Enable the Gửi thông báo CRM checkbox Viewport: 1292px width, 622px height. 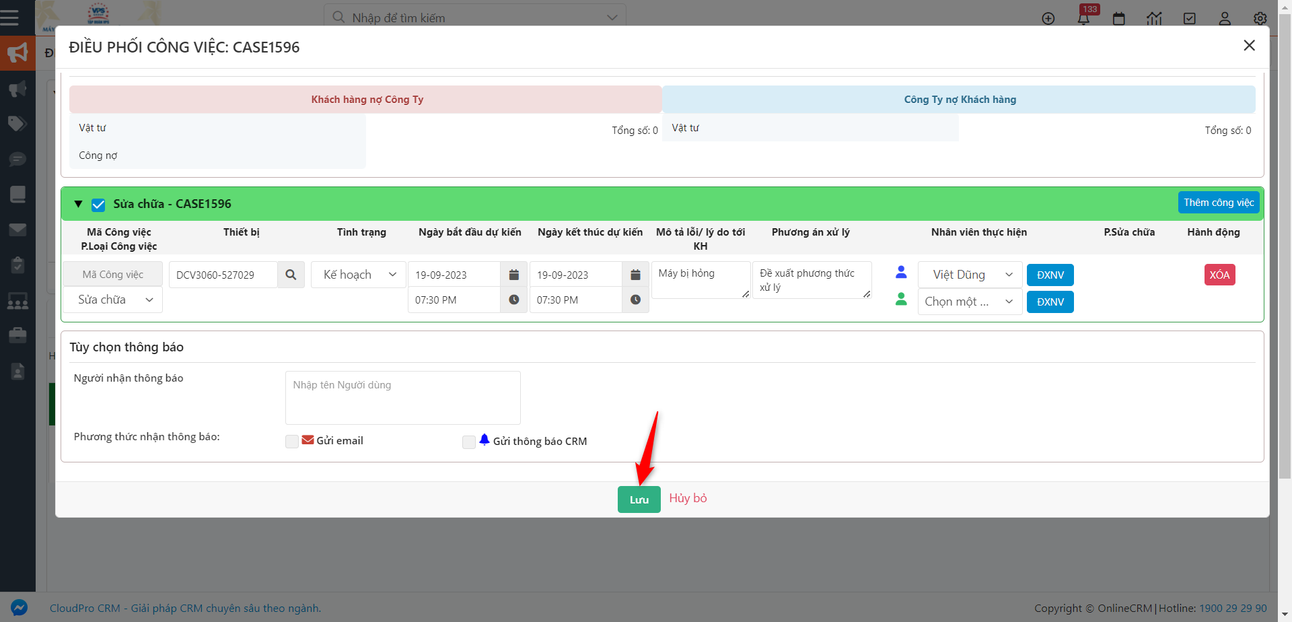click(469, 442)
